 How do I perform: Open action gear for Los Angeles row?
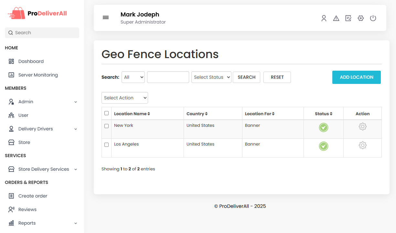point(363,145)
